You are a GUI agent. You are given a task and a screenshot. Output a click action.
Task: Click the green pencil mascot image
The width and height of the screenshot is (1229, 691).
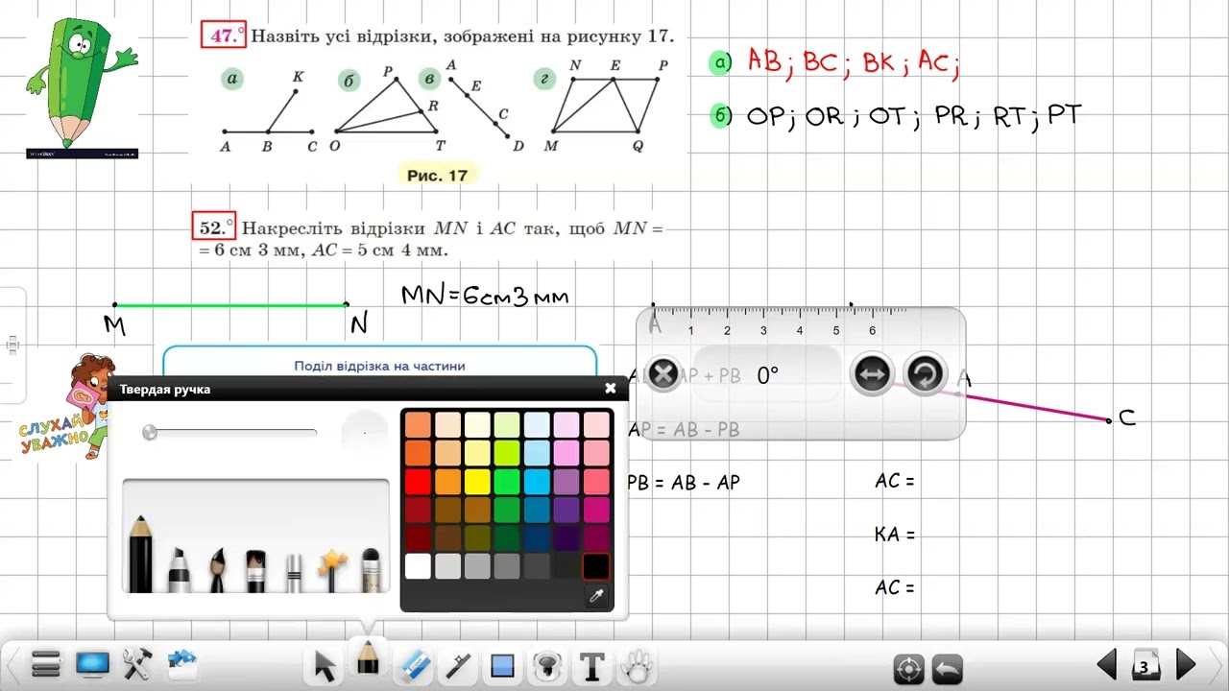pos(82,86)
